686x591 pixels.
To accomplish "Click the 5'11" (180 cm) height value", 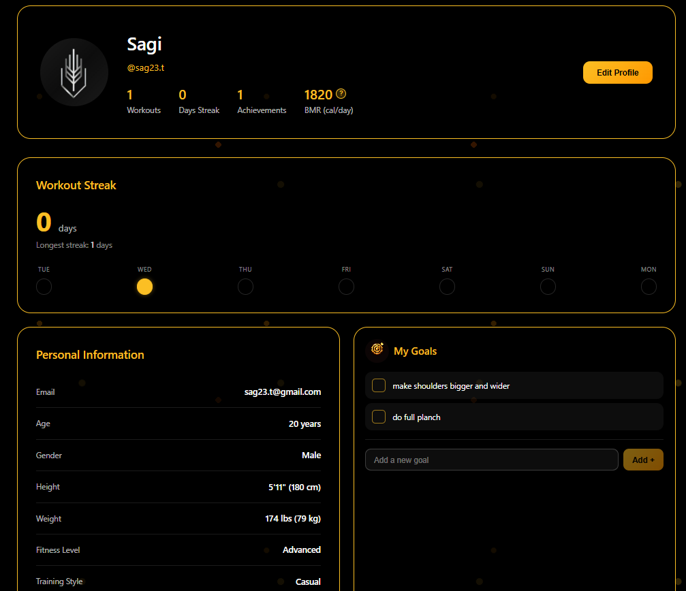I will pyautogui.click(x=294, y=487).
